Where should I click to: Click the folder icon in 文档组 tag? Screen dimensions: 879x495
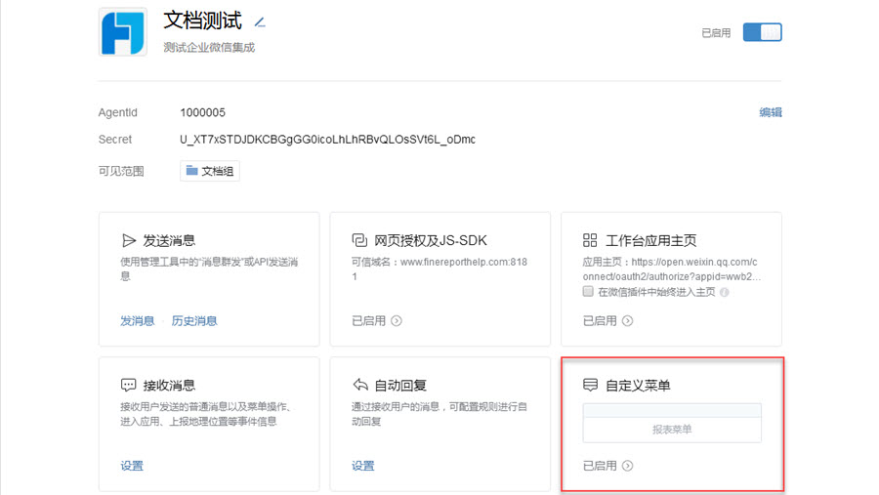(x=191, y=171)
